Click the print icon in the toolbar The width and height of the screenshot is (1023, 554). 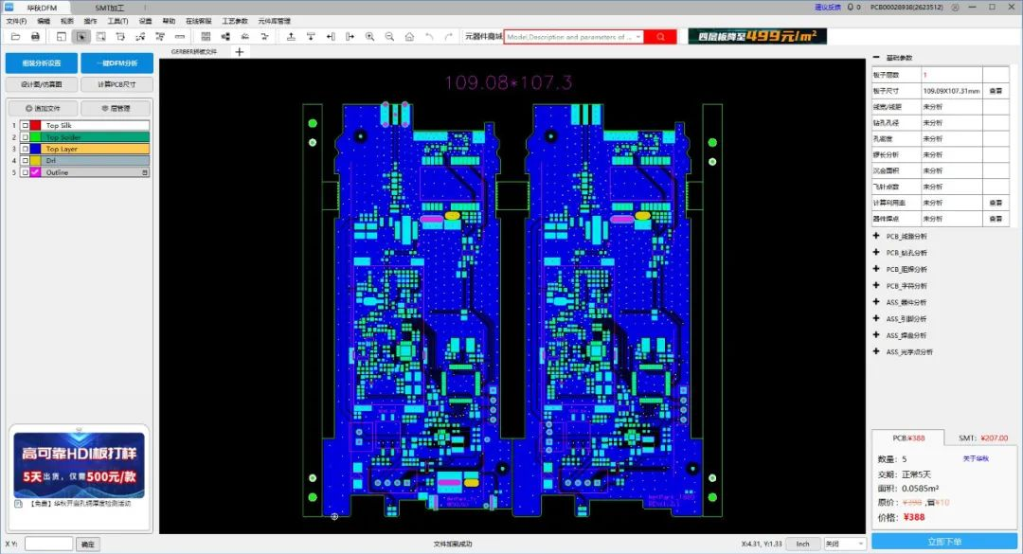pos(36,35)
